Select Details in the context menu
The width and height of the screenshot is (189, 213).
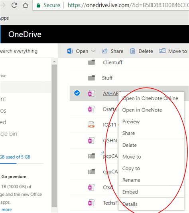[x=151, y=204]
